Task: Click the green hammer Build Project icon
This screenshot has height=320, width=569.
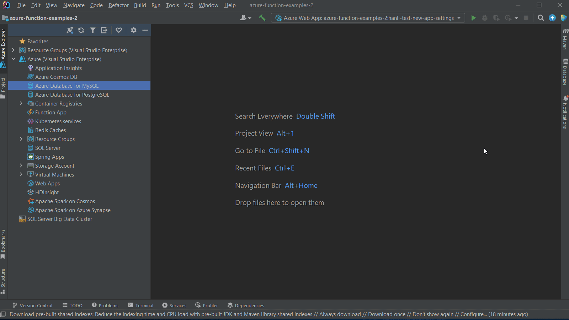Action: click(x=262, y=18)
